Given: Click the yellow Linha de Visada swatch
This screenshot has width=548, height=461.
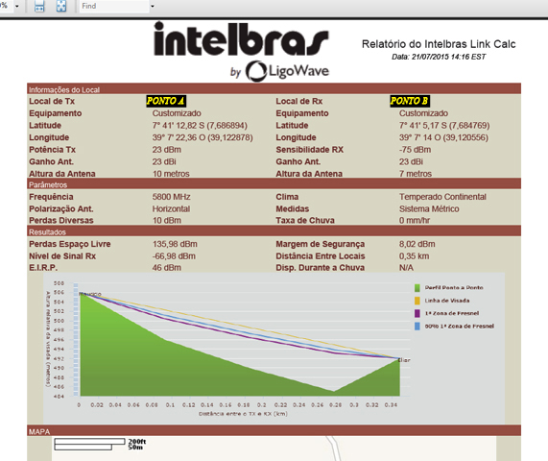Looking at the screenshot, I should [417, 301].
